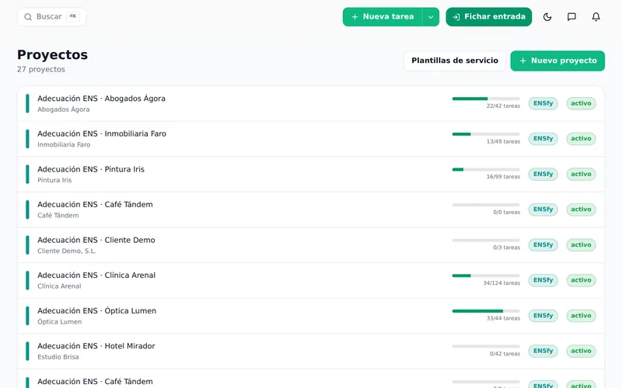Click the Proyectos page heading
This screenshot has height=388, width=622.
(52, 54)
